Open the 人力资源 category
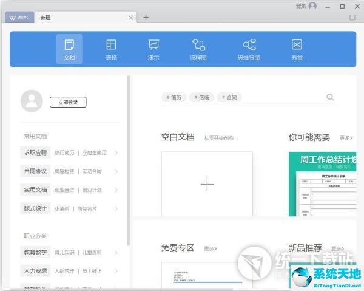Screen dimensions: 364x291 point(35,271)
